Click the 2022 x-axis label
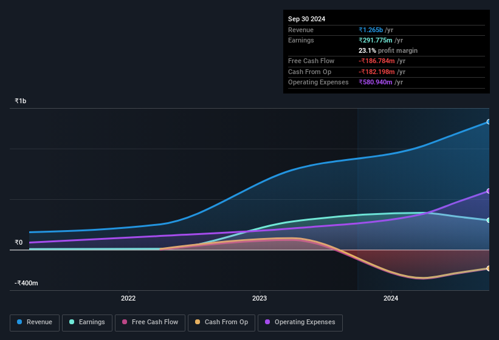 tap(128, 298)
